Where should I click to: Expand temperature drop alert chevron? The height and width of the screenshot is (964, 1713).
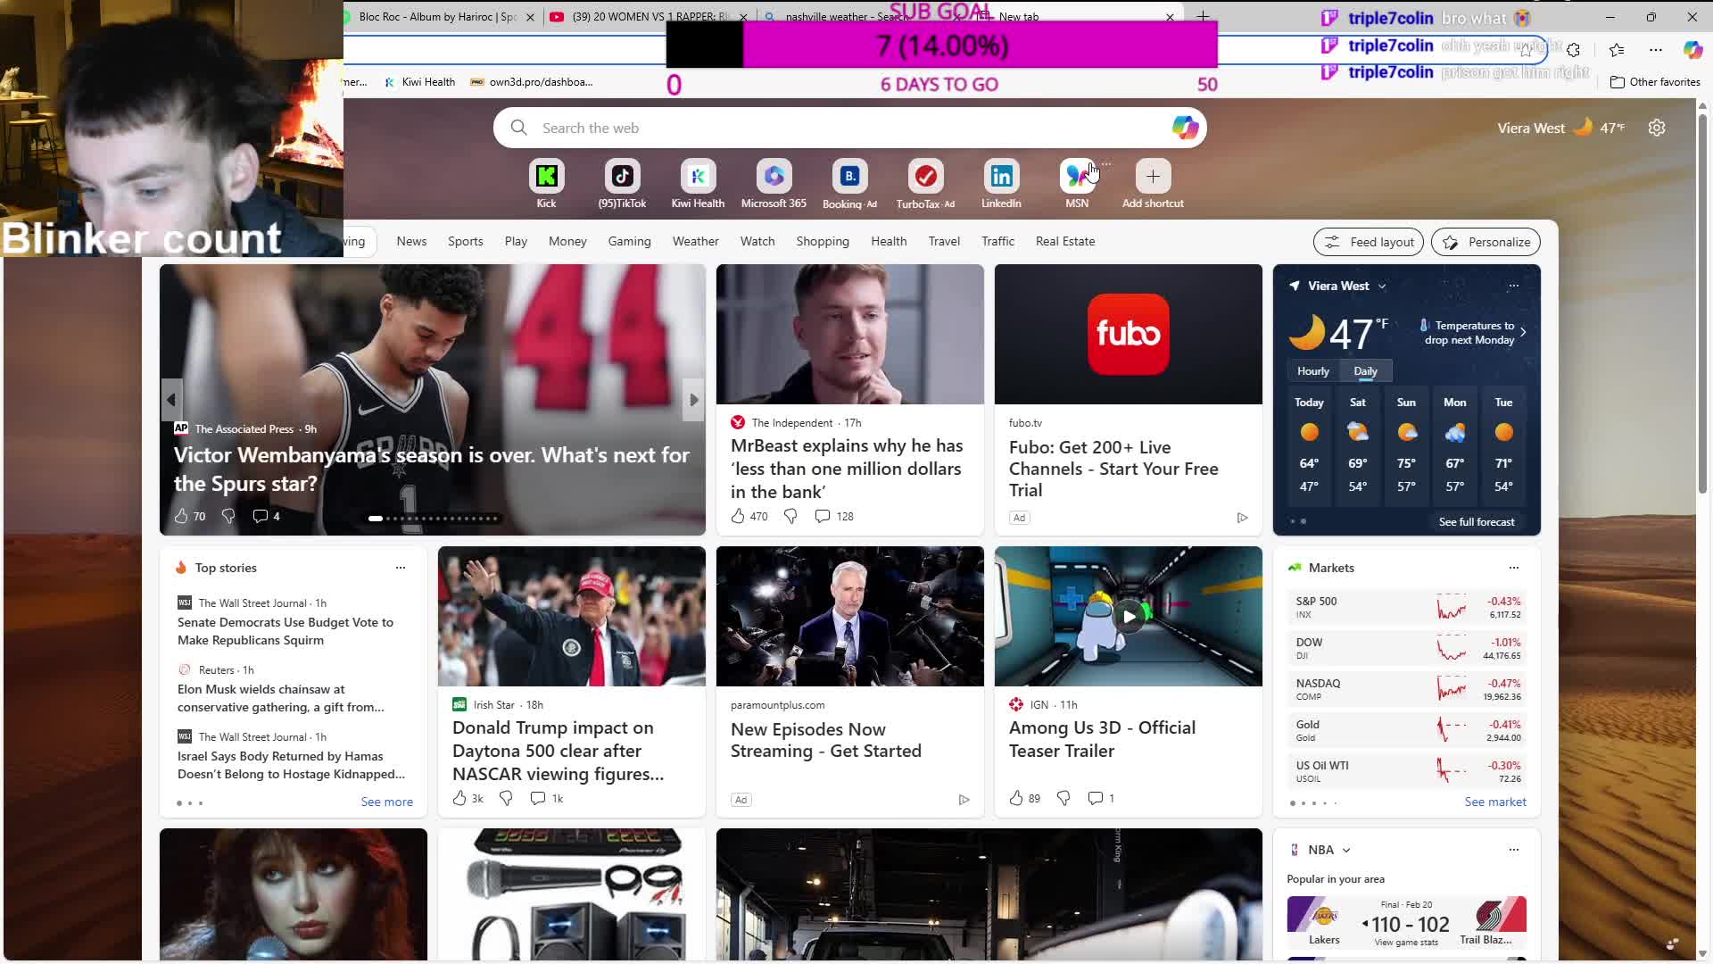click(1523, 332)
